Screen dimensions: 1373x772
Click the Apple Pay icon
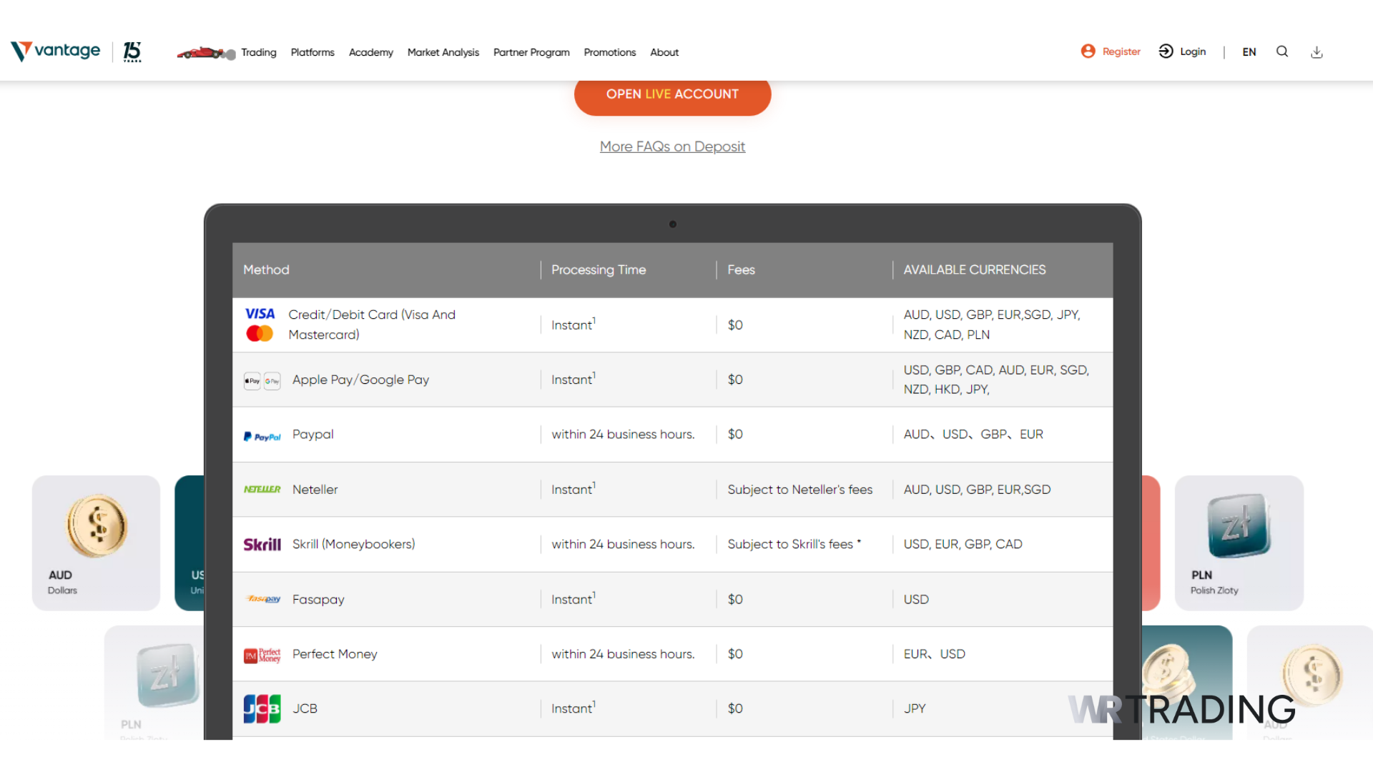(252, 380)
